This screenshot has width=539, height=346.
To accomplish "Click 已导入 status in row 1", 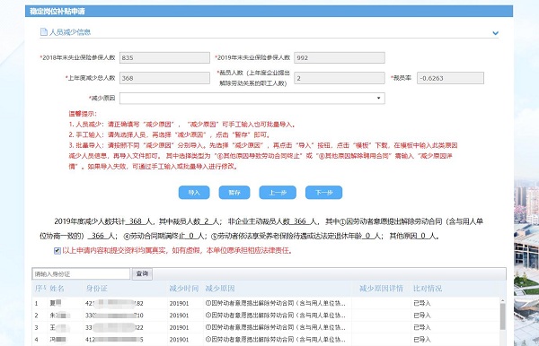I will coord(422,303).
